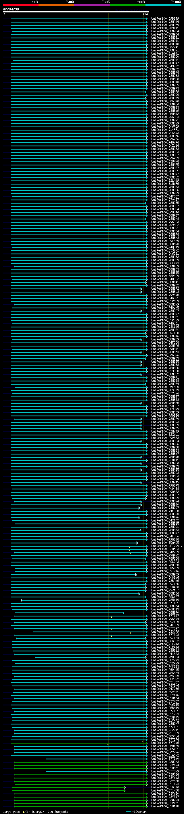The height and width of the screenshot is (814, 184).
Task: Click subject name UniRef100_Q8M9R1
Action: click(x=165, y=120)
